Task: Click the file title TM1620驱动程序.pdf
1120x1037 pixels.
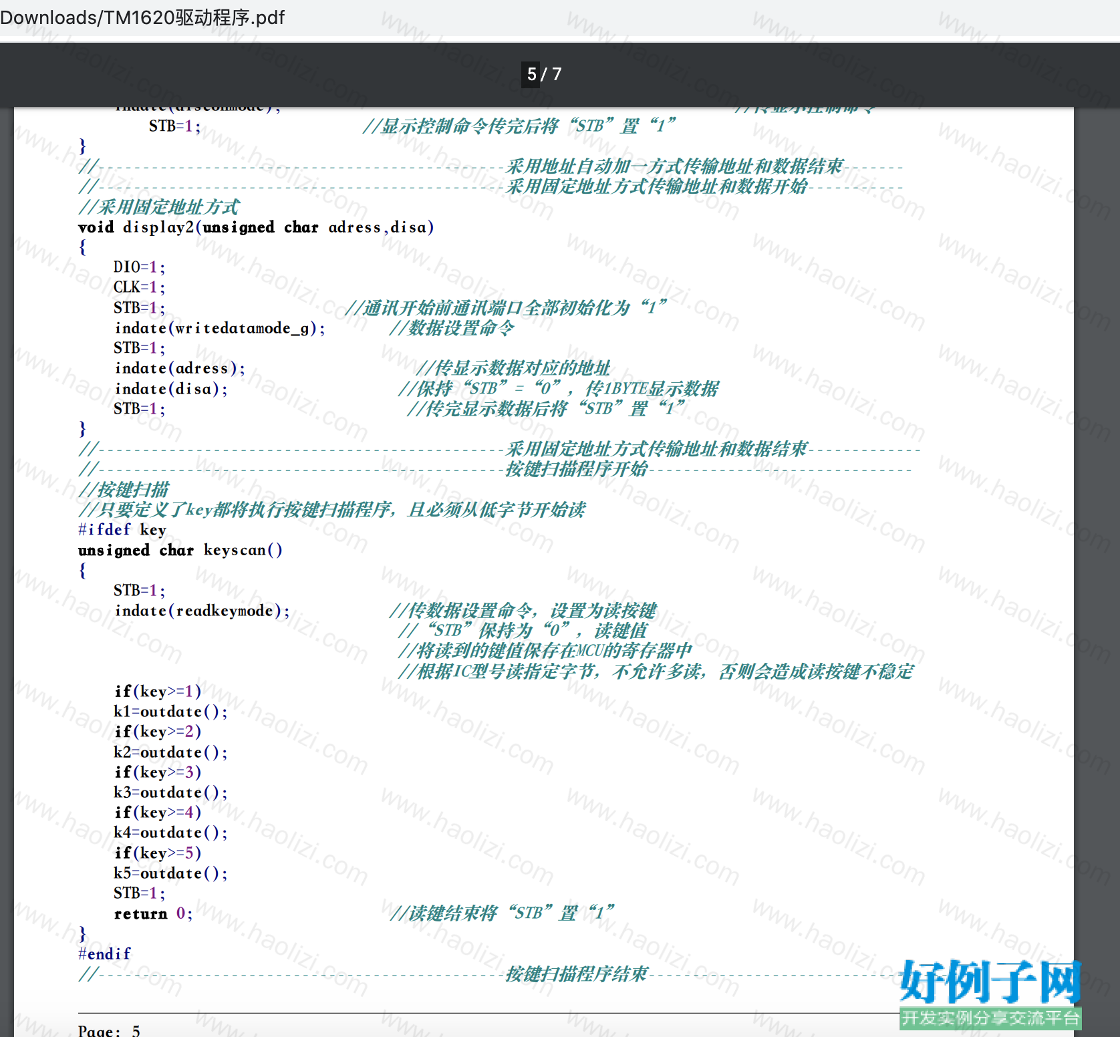Action: click(x=194, y=17)
